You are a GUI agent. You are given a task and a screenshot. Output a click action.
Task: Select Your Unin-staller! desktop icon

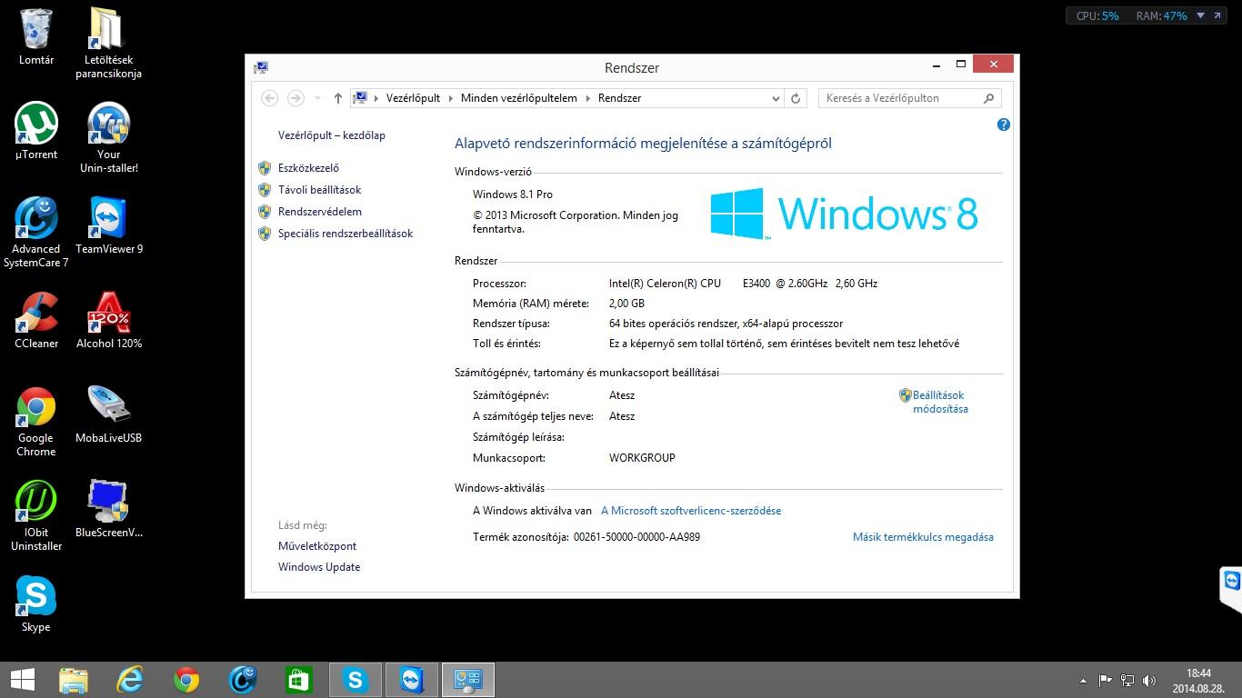pyautogui.click(x=109, y=137)
